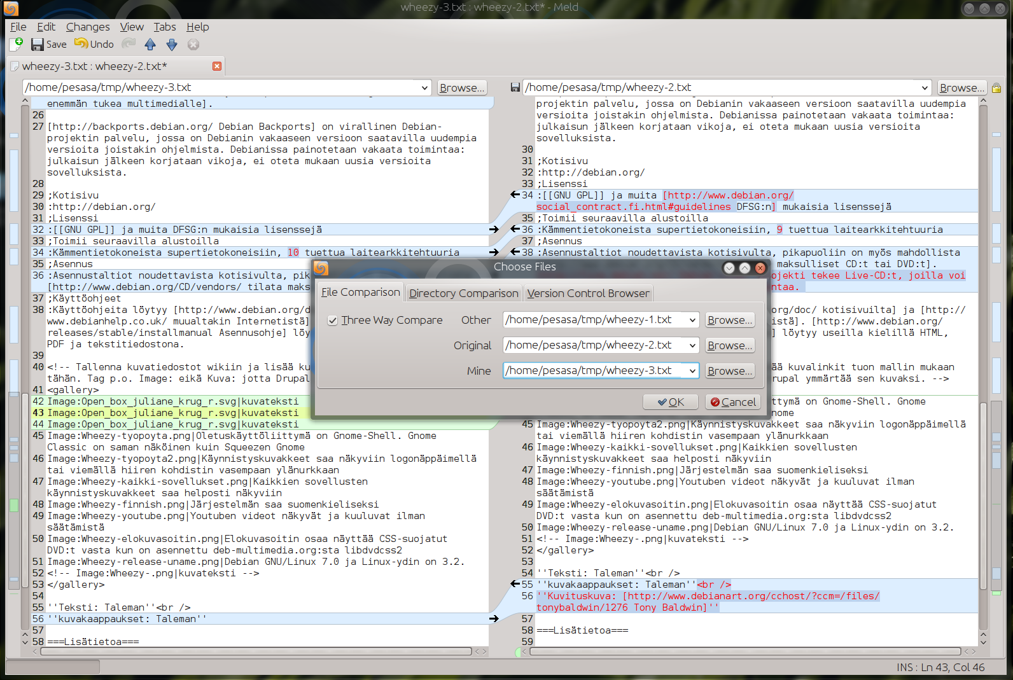The height and width of the screenshot is (680, 1013).
Task: Expand the Other file path dropdown
Action: [x=692, y=320]
